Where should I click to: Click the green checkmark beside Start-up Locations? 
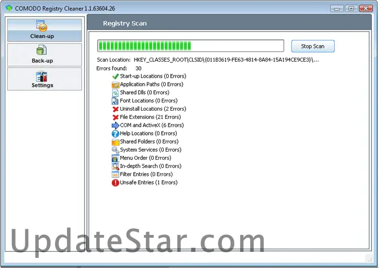[115, 76]
